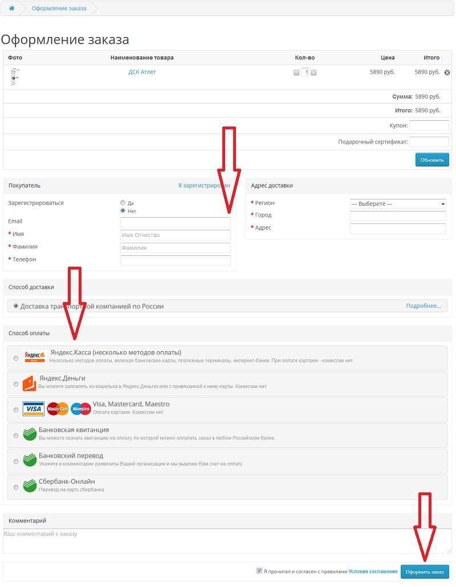Click the Яндекс.Деньги wallet icon

(x=30, y=384)
